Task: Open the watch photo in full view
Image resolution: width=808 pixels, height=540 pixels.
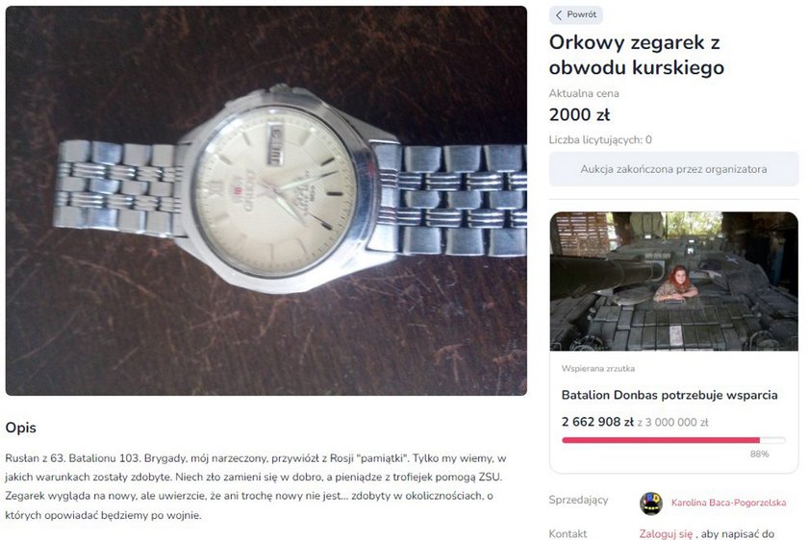Action: click(x=265, y=201)
